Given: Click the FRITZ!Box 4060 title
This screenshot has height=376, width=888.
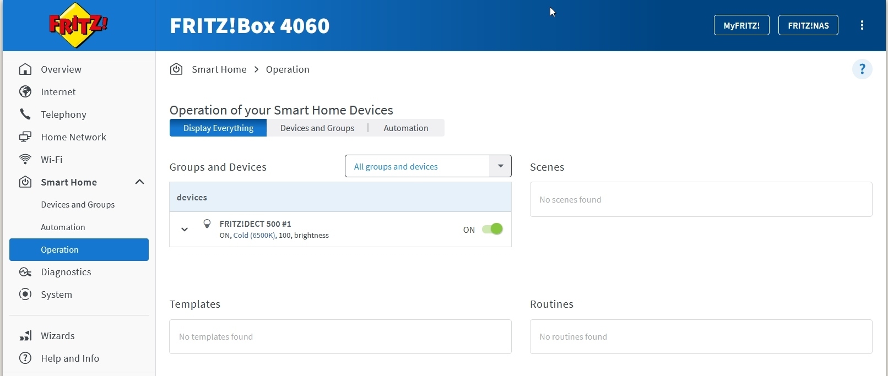Looking at the screenshot, I should [250, 26].
